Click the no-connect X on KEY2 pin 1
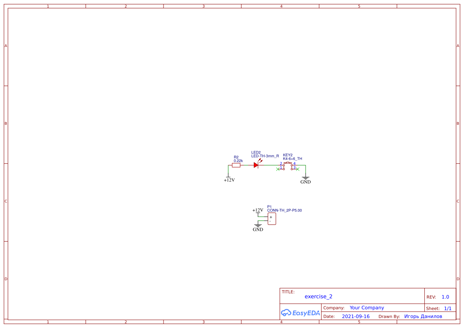Viewport: 464px width, 328px height. click(277, 169)
